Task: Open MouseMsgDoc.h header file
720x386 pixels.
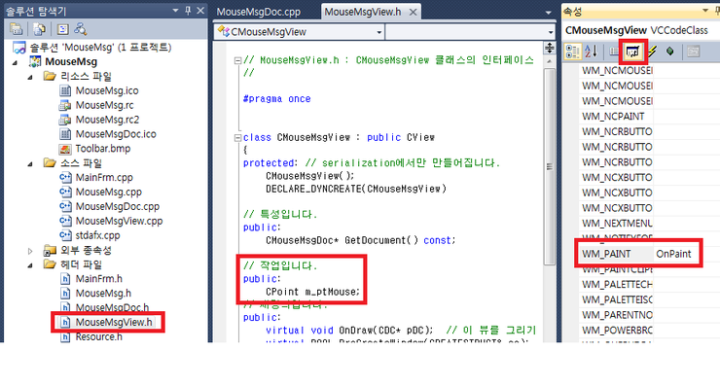Action: pyautogui.click(x=112, y=307)
